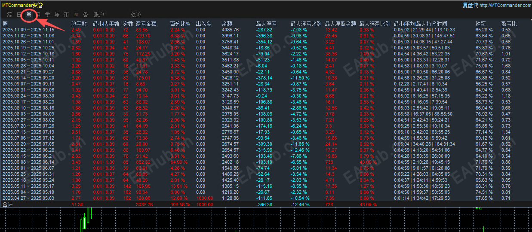Click the 最大浮盈金额 column header
Viewport: 532px width, 232px height.
point(340,24)
